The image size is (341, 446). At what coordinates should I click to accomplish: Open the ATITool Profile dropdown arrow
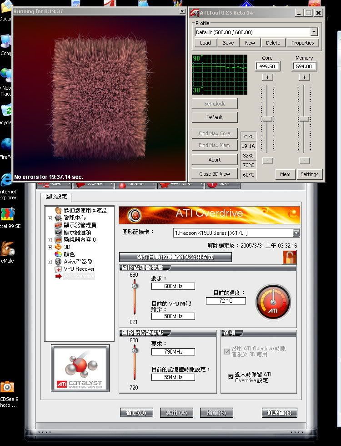pyautogui.click(x=314, y=32)
